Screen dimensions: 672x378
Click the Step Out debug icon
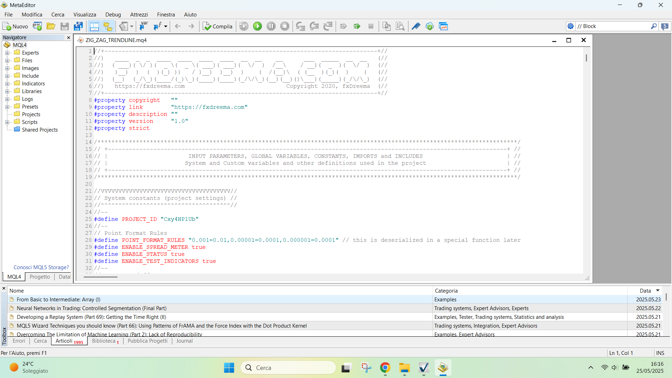click(328, 26)
